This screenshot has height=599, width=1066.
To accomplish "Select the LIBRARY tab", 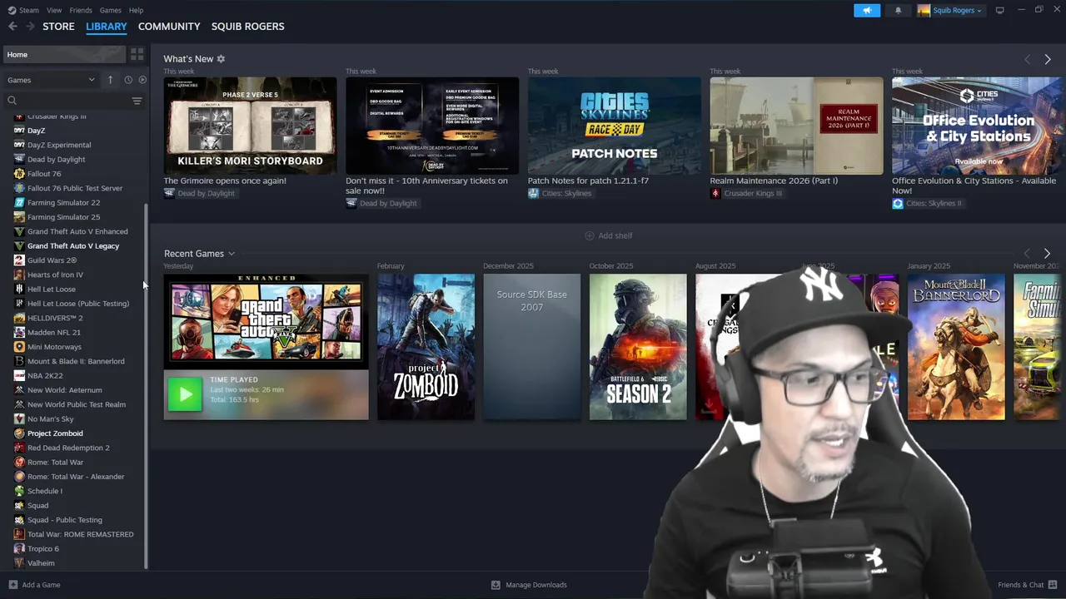I will 107,27.
